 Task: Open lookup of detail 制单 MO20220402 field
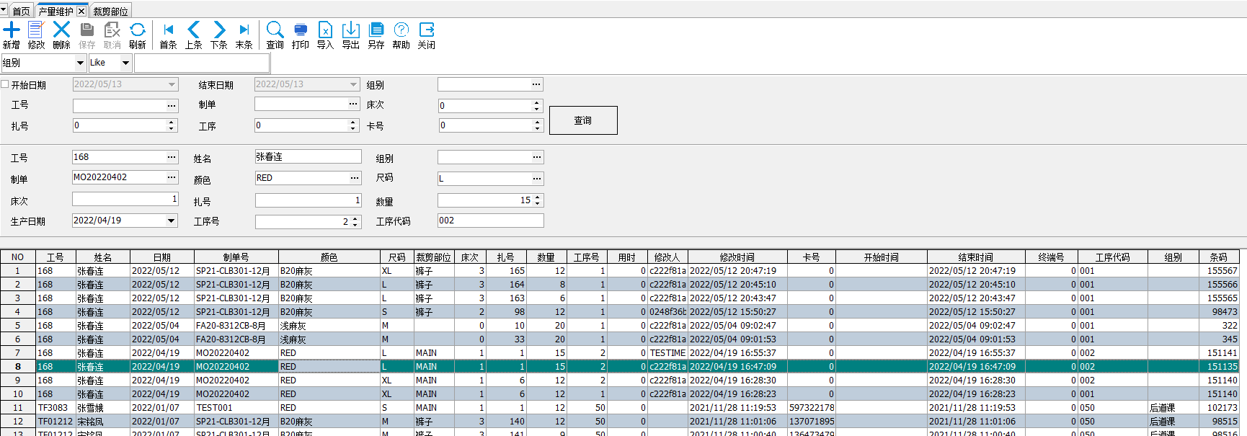click(172, 177)
